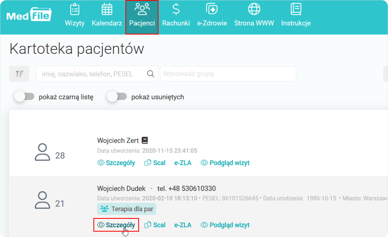Open the 'Wprowadź grupę' group field
This screenshot has width=388, height=237.
point(228,74)
